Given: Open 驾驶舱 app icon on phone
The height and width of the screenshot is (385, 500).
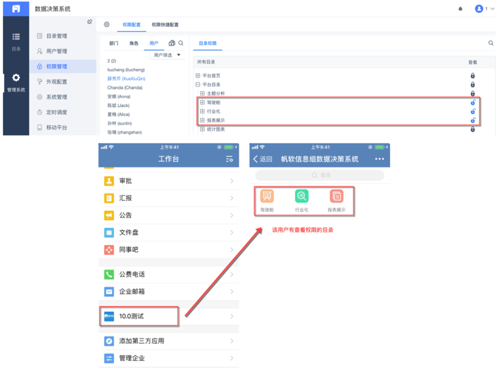Looking at the screenshot, I should click(x=267, y=196).
